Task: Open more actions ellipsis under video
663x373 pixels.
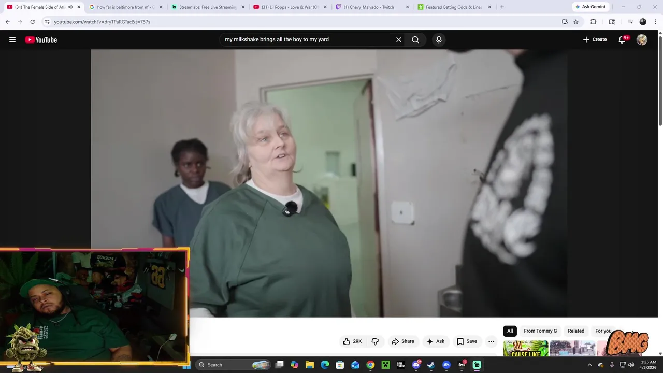Action: click(x=491, y=341)
